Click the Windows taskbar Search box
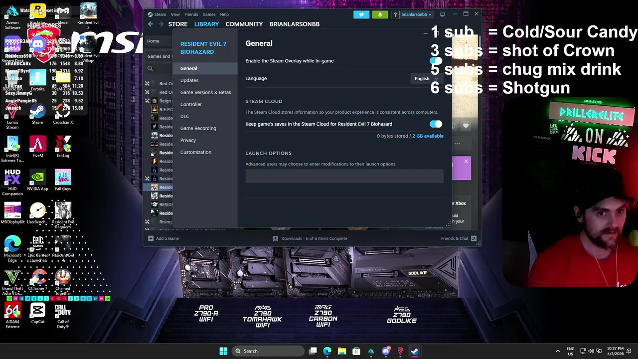The image size is (638, 359). tap(268, 351)
